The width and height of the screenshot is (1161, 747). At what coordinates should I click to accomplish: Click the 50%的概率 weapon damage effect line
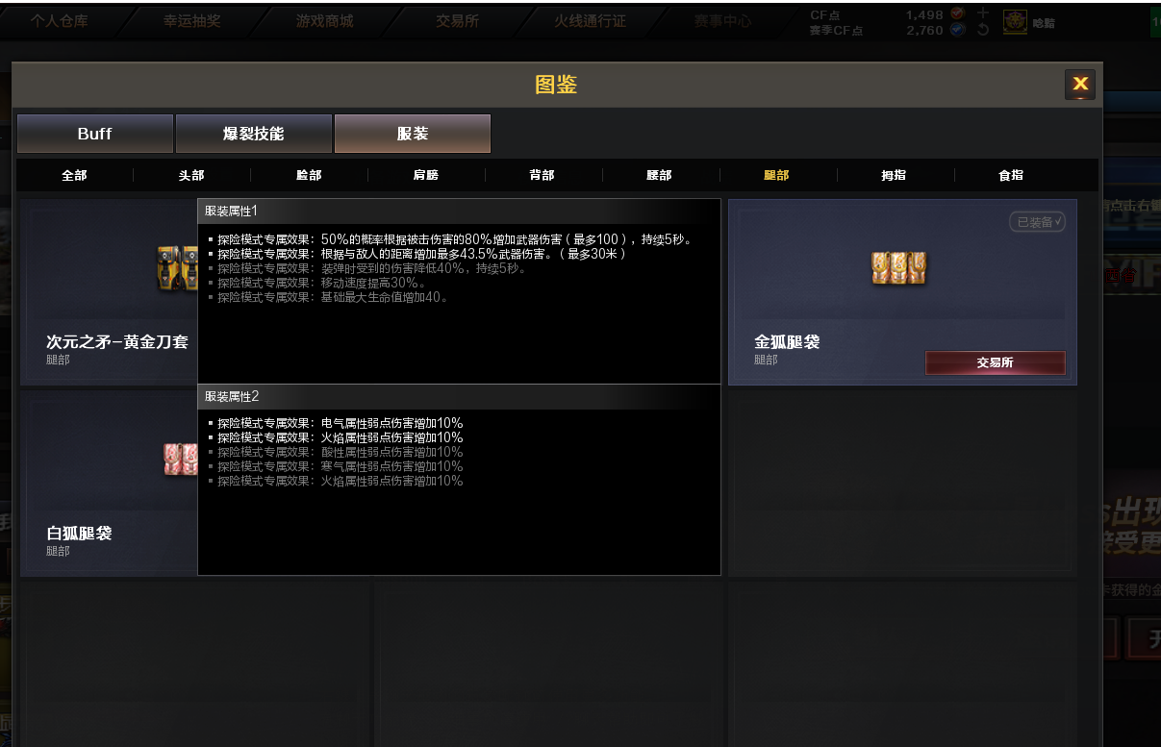(450, 239)
